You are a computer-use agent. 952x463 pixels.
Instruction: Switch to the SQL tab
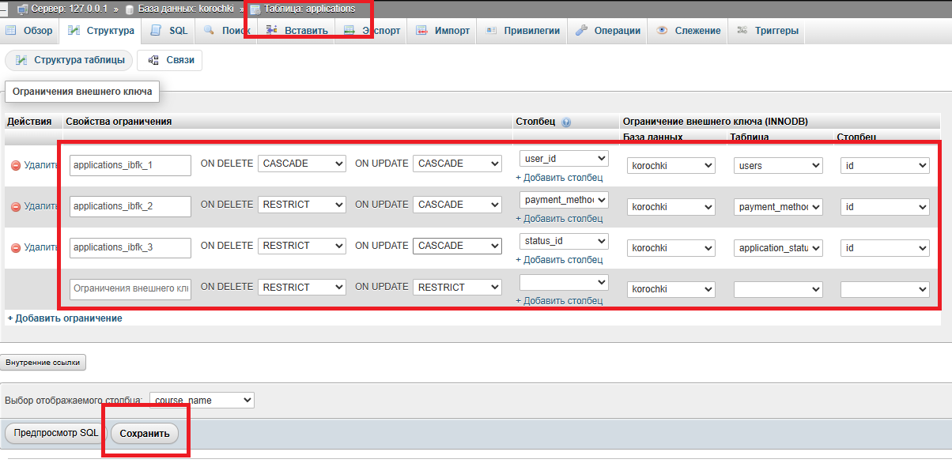169,31
